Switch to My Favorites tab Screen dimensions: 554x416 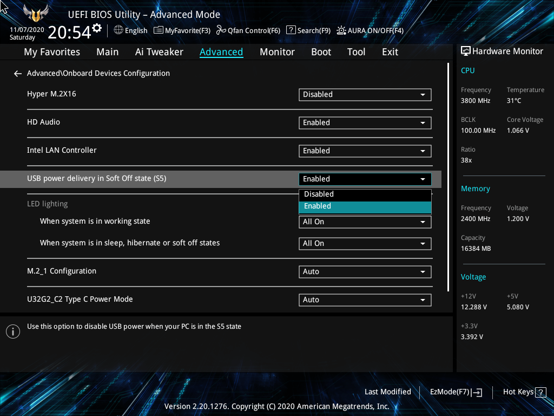(52, 52)
